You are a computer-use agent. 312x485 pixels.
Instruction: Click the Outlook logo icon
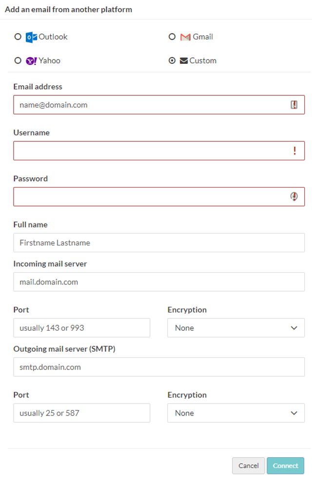coord(31,37)
